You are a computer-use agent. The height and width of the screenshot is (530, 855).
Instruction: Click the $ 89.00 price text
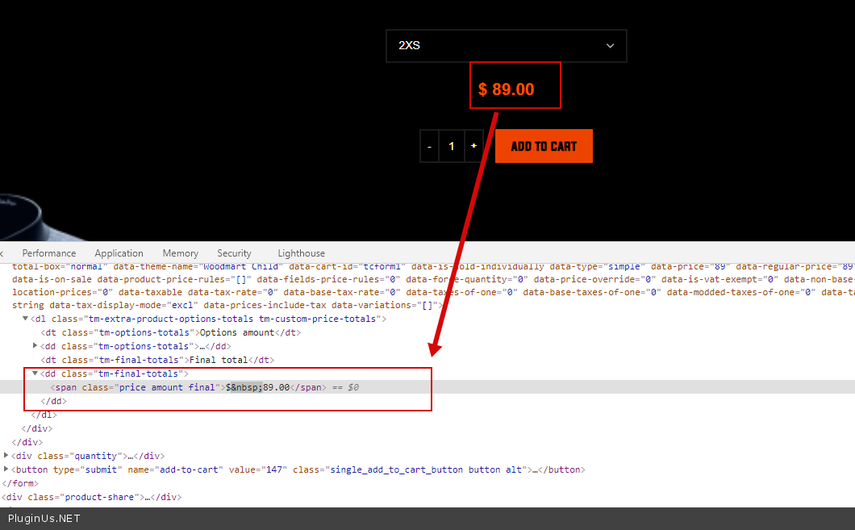pos(507,90)
